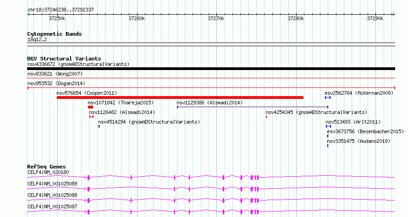Click the RefSeq Genes track title
The height and width of the screenshot is (217, 408).
coord(46,167)
